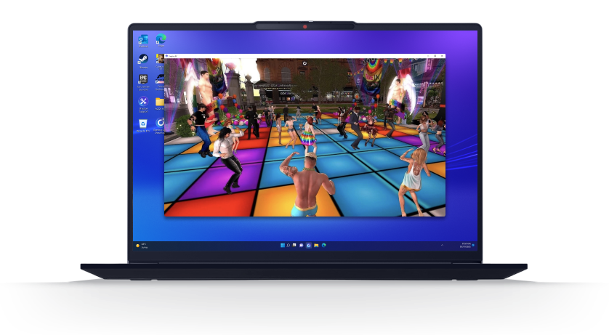Image resolution: width=609 pixels, height=335 pixels.
Task: Select the Epic Games Launcher desktop shortcut
Action: [143, 82]
